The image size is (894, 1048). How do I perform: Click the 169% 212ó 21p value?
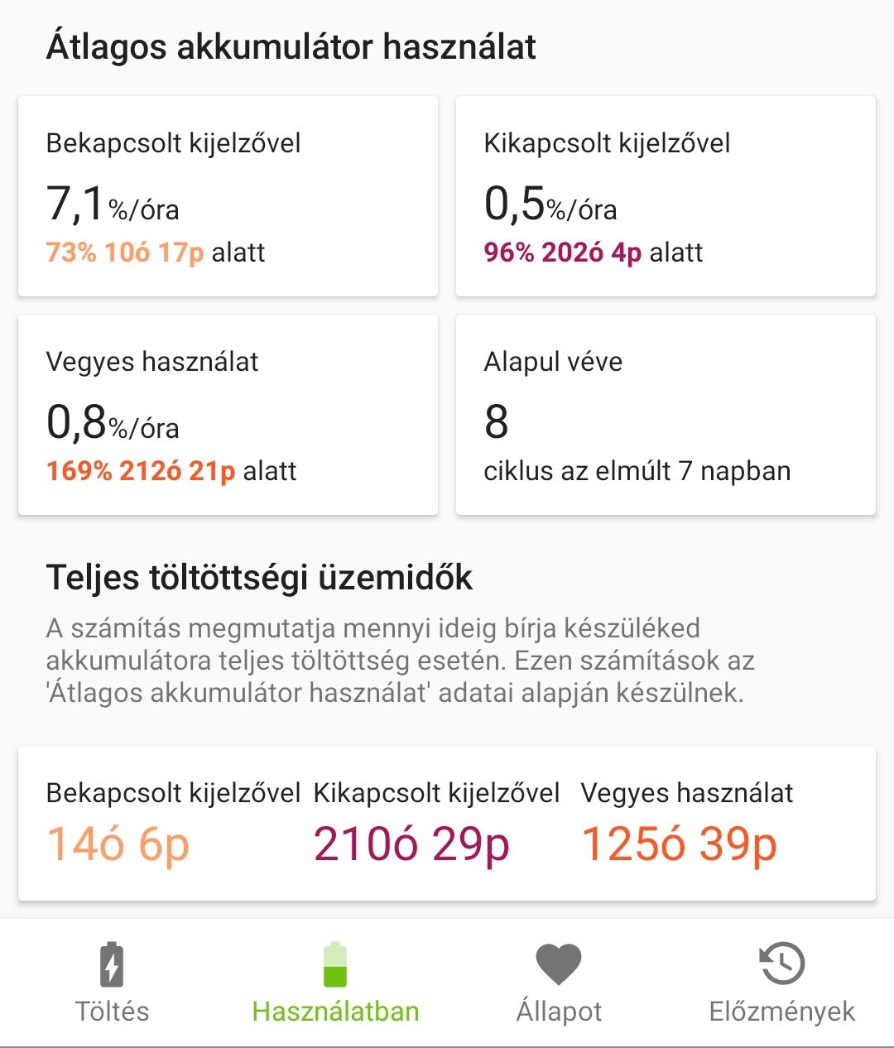[141, 470]
